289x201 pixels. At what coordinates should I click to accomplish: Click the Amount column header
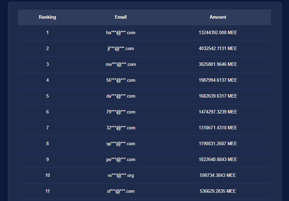pyautogui.click(x=218, y=17)
